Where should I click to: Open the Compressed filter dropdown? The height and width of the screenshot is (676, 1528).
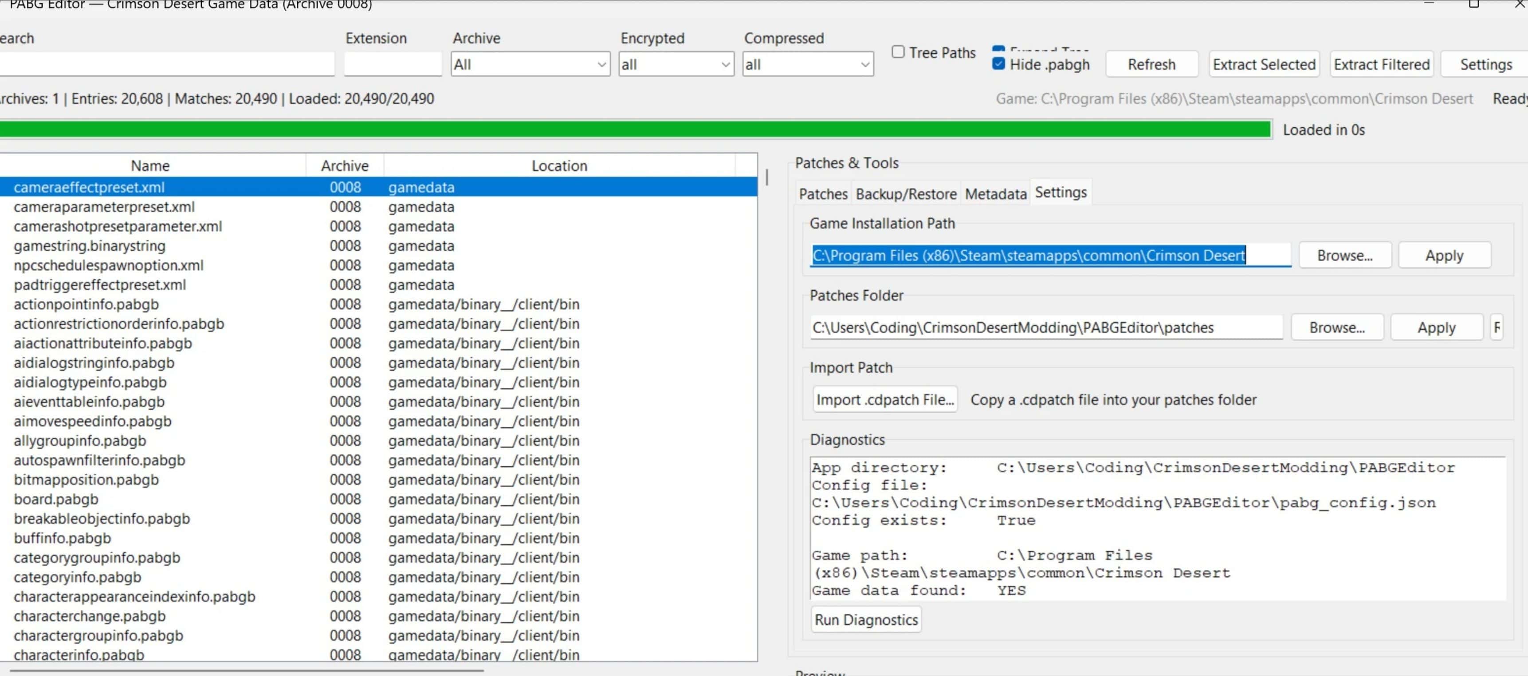click(x=807, y=64)
